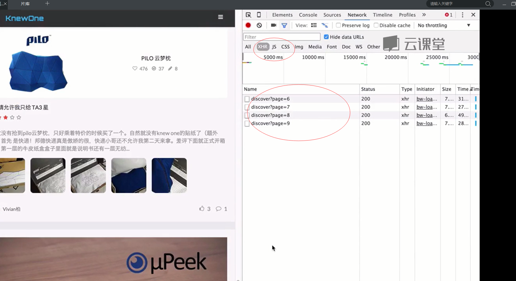Viewport: 516px width, 281px height.
Task: Open the µPeek product banner
Action: pos(113,259)
